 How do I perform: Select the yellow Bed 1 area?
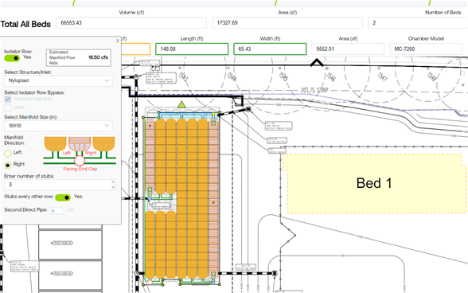[374, 183]
